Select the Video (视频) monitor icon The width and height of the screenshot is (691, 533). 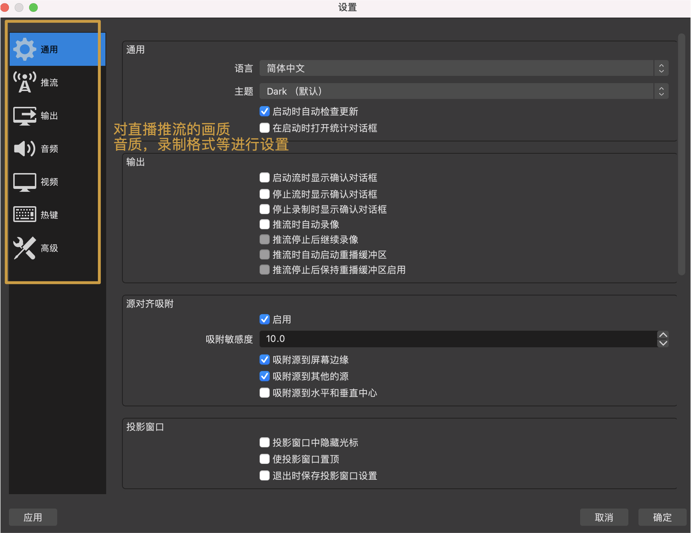tap(24, 182)
